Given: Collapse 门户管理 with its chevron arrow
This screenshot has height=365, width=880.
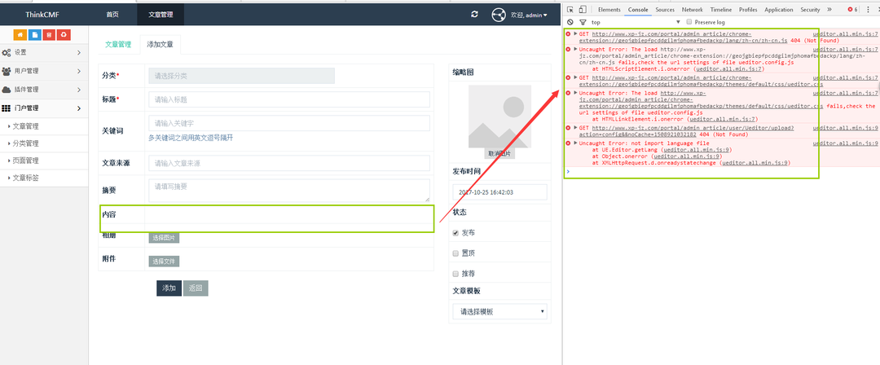Looking at the screenshot, I should coord(78,108).
